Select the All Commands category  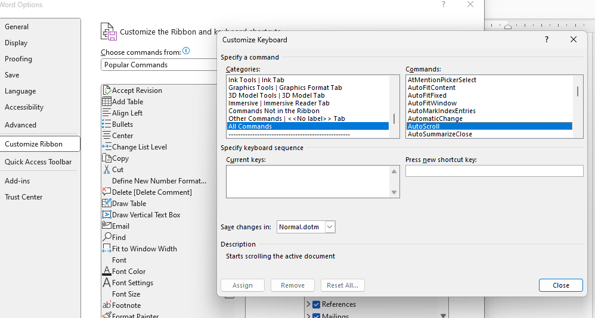(x=308, y=126)
